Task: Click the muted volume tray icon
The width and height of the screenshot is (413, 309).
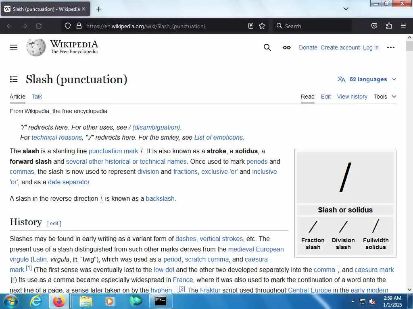Action: tap(372, 302)
